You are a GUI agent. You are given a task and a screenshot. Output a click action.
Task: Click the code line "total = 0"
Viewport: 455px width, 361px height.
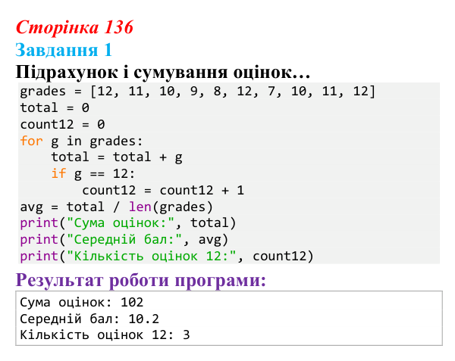[x=55, y=107]
